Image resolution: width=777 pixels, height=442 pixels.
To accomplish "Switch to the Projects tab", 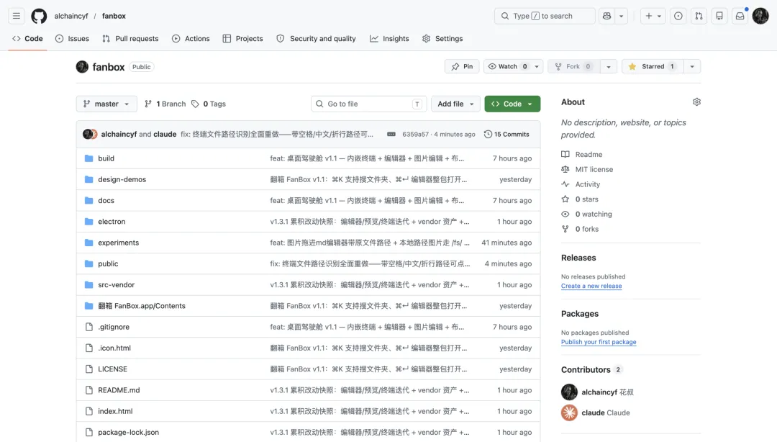I will [243, 39].
